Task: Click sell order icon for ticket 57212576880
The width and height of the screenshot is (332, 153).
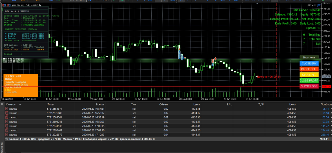Action: pyautogui.click(x=7, y=113)
